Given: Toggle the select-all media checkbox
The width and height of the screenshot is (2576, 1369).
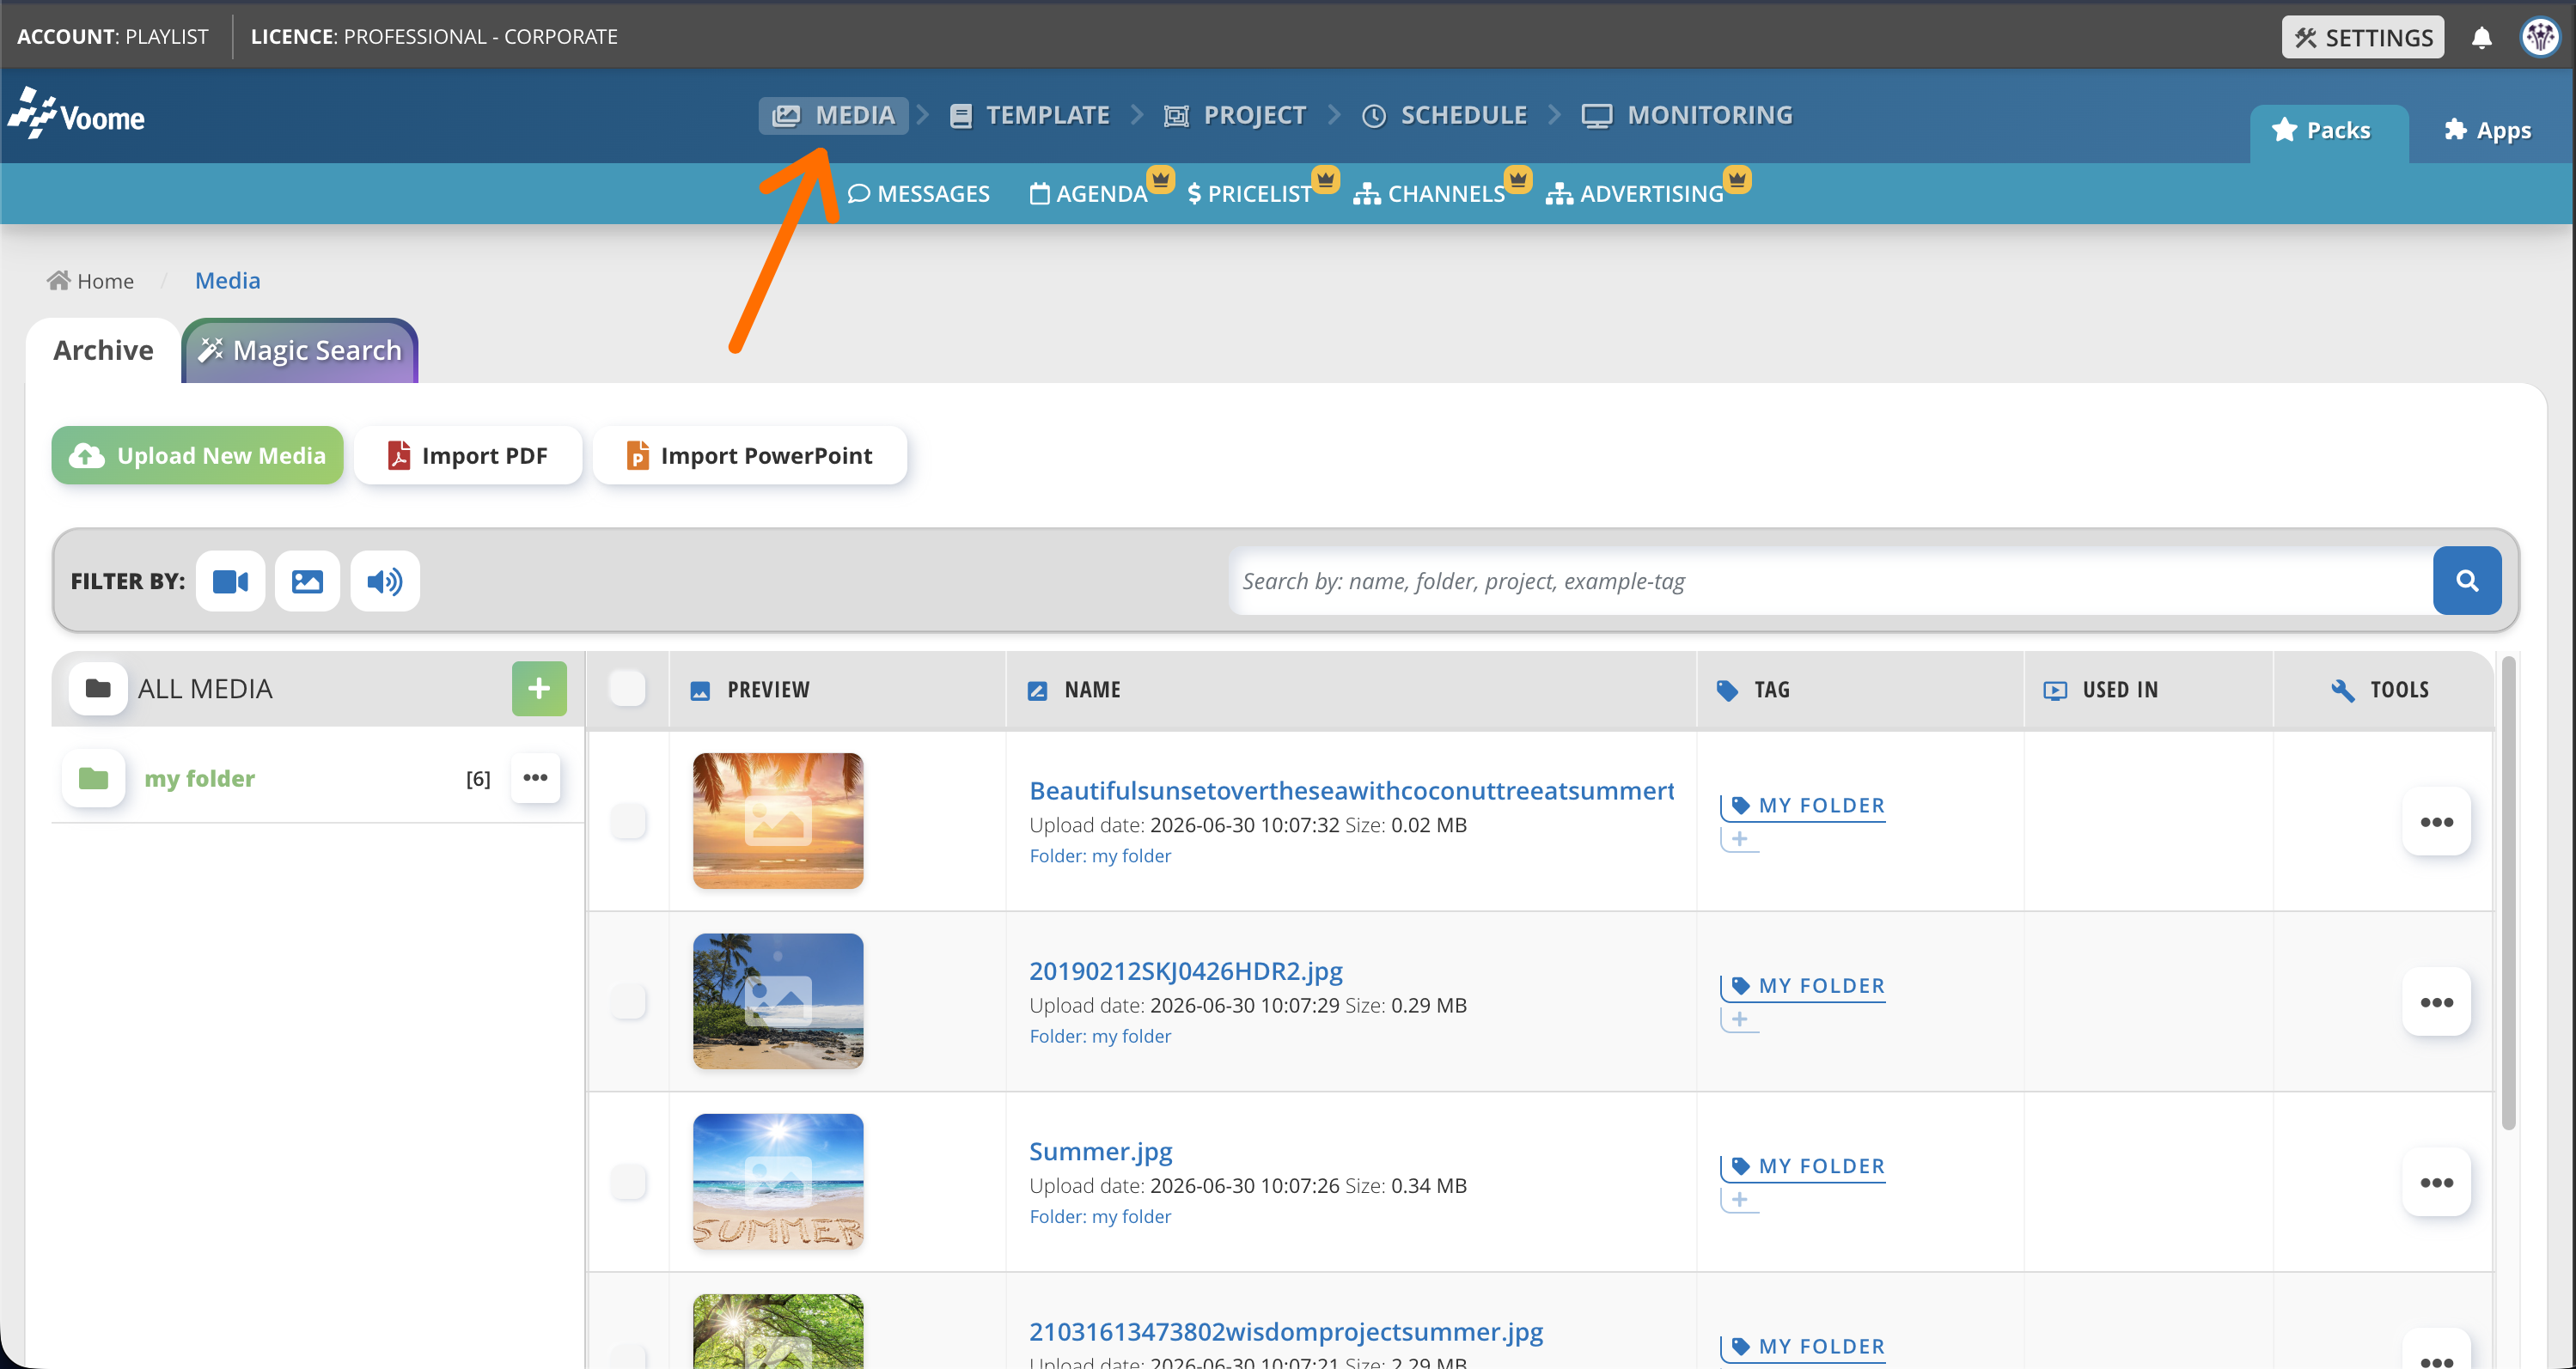Looking at the screenshot, I should pyautogui.click(x=627, y=687).
